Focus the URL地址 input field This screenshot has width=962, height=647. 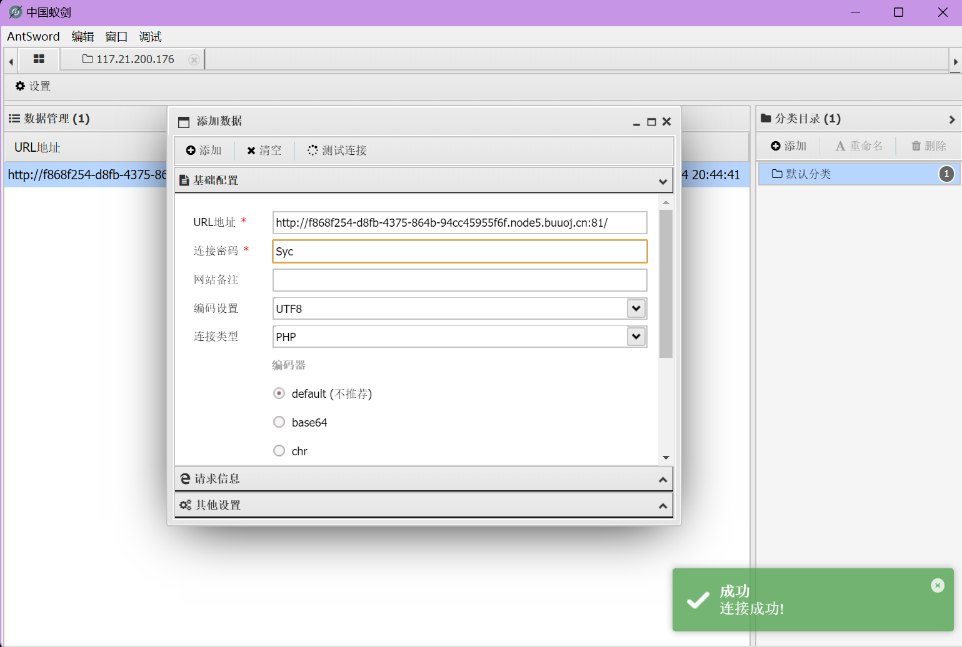coord(460,223)
